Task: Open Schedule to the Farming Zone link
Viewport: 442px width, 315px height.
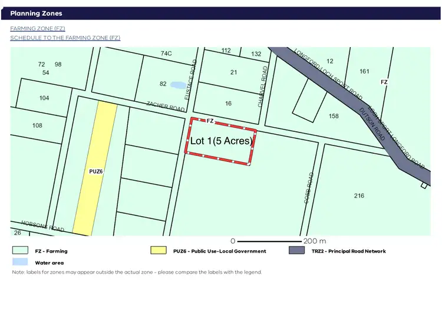Action: [x=65, y=38]
